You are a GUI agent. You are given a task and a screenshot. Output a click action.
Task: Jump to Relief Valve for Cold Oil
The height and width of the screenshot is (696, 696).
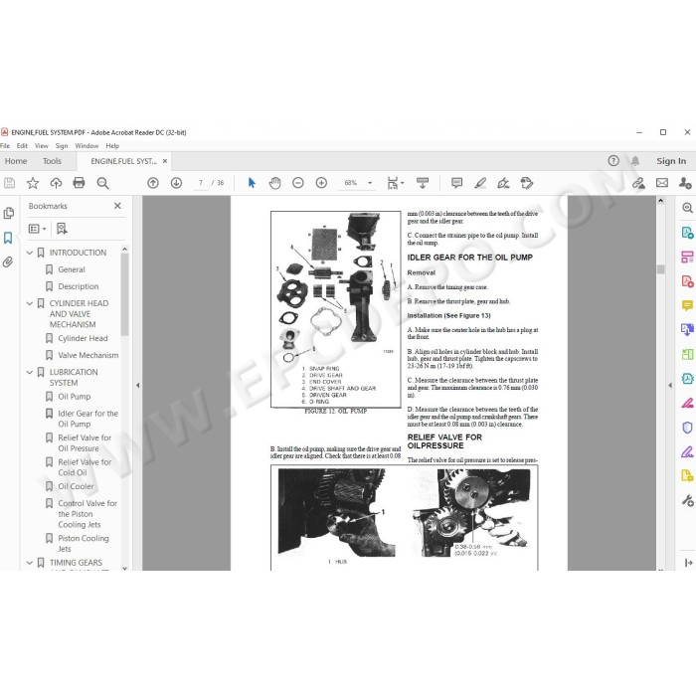[85, 467]
